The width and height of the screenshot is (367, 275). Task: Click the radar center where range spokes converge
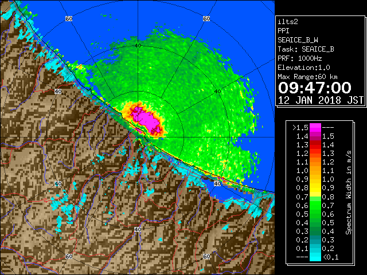[x=138, y=137]
